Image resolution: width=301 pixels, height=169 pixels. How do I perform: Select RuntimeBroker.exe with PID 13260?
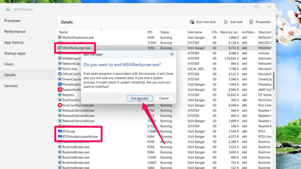(x=165, y=157)
